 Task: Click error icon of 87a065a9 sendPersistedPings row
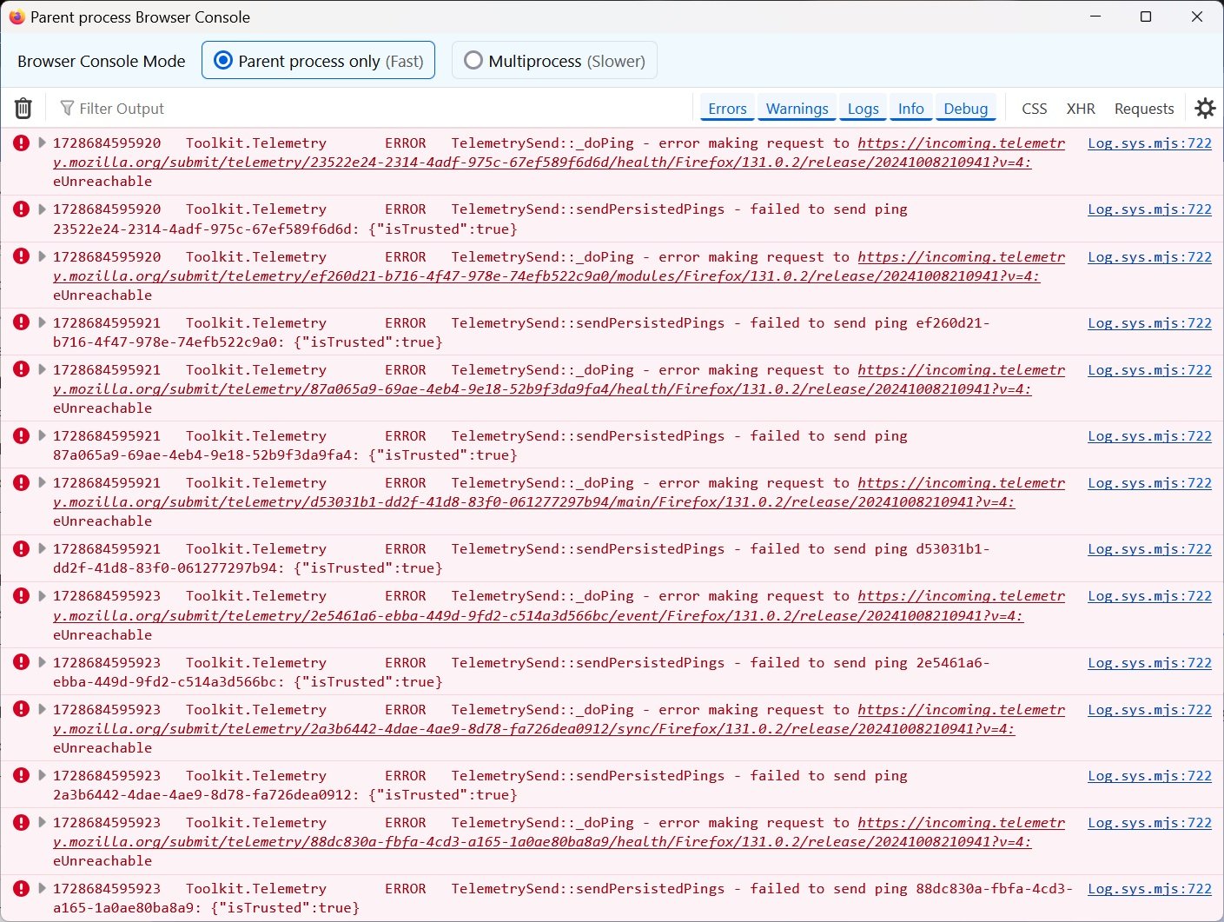tap(21, 435)
